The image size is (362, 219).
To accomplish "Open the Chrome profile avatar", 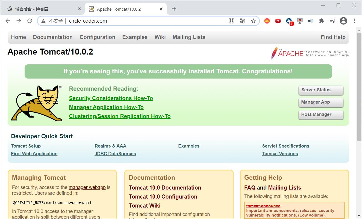I will (x=343, y=21).
